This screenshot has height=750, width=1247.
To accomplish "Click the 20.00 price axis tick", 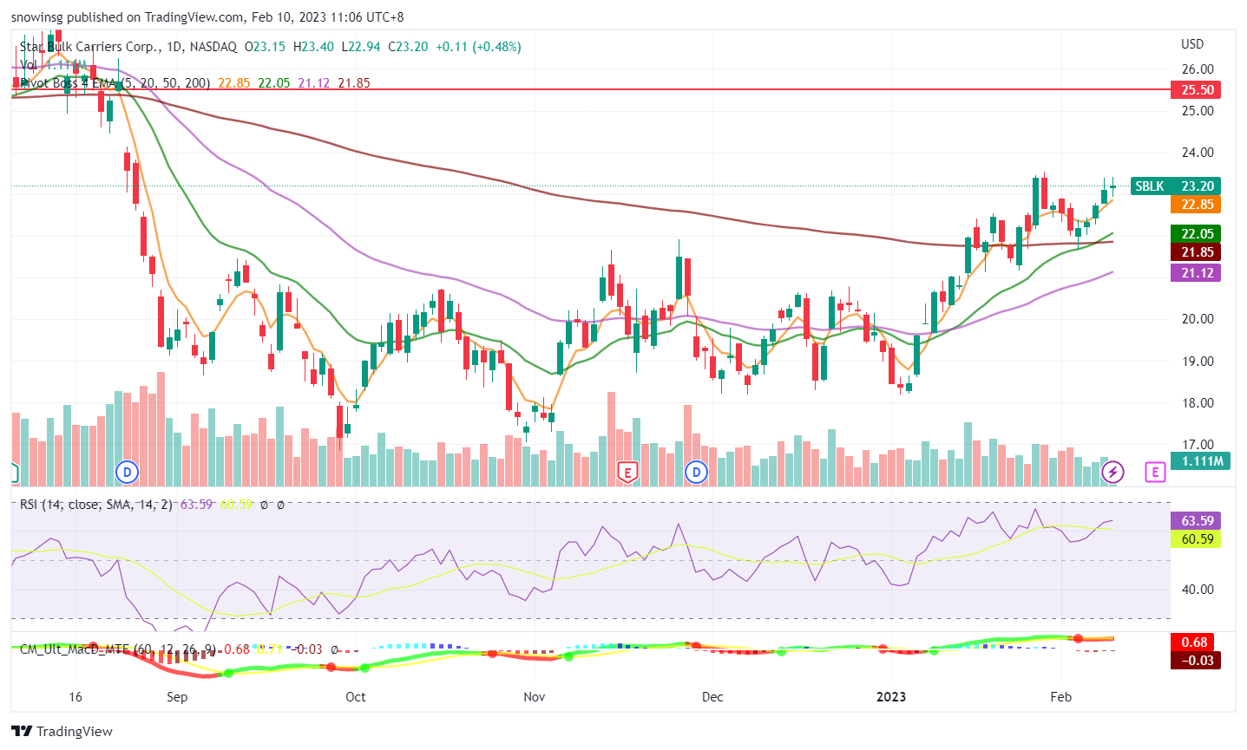I will pos(1198,319).
